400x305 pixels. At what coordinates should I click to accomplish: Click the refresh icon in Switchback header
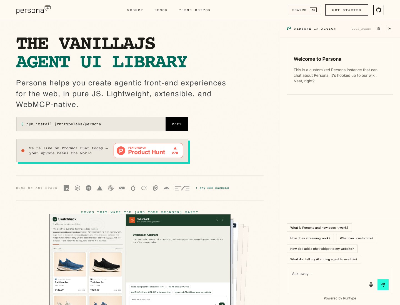click(x=223, y=220)
